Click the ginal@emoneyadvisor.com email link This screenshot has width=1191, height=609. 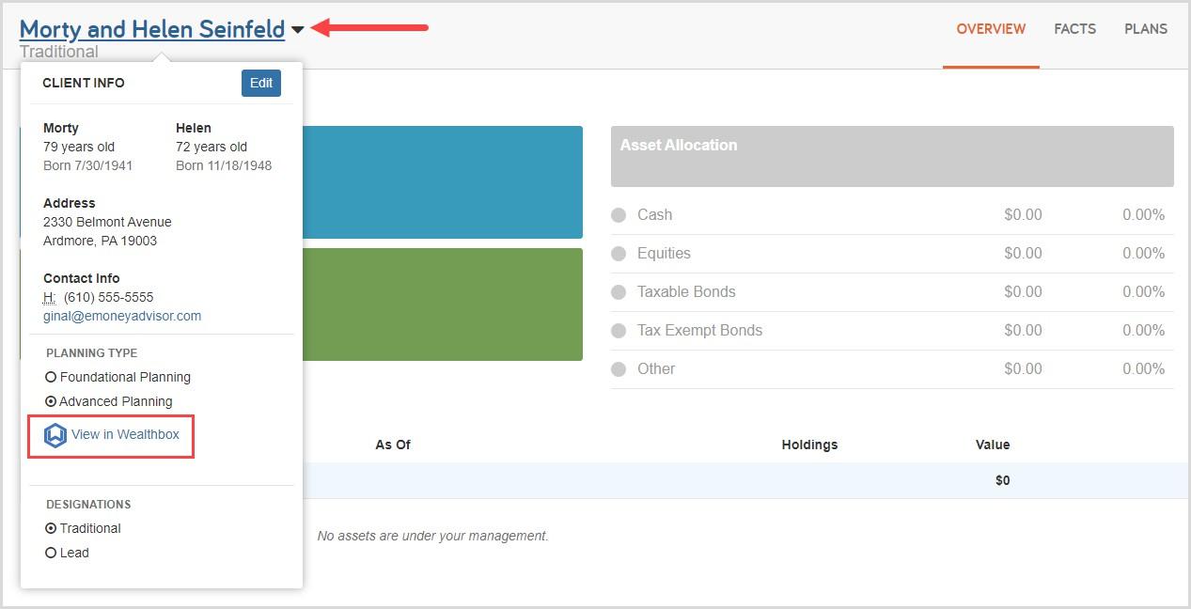coord(122,316)
